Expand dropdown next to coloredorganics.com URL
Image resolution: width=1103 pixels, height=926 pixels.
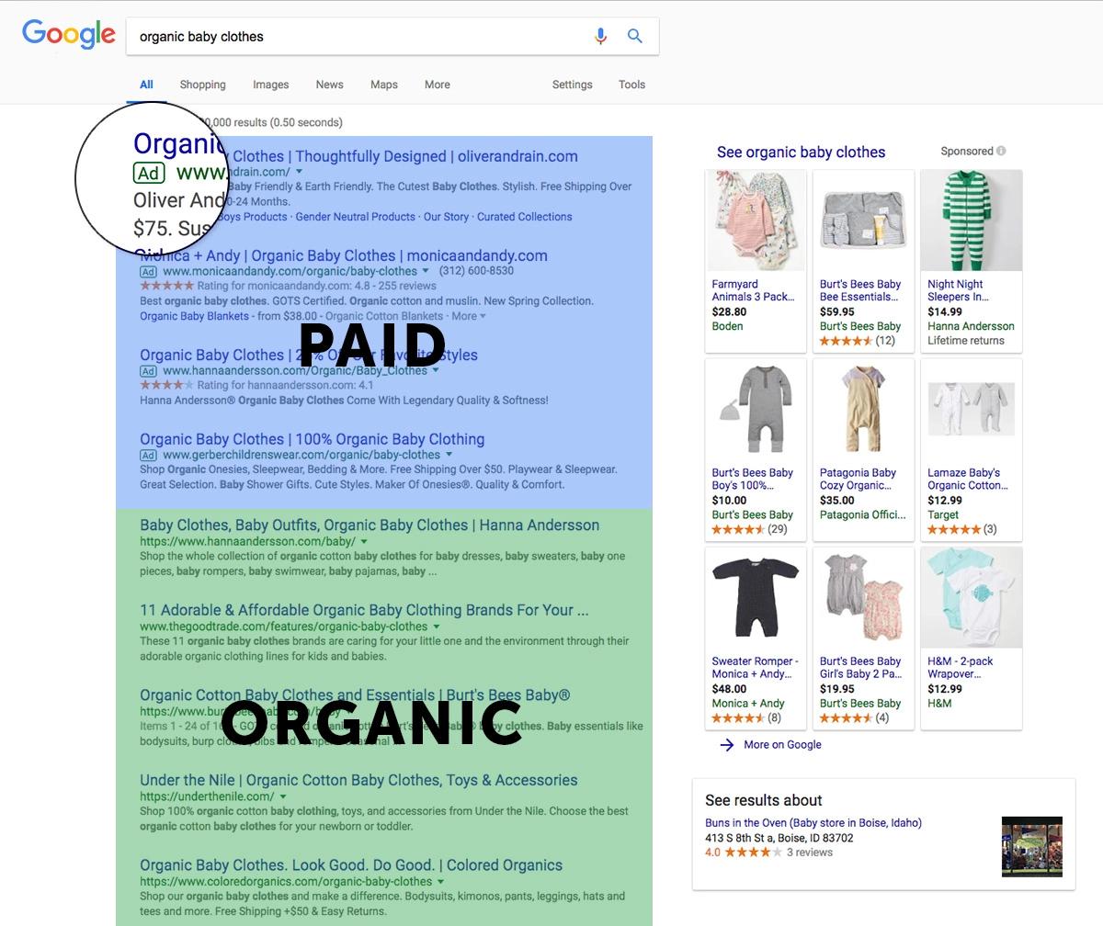pyautogui.click(x=441, y=882)
